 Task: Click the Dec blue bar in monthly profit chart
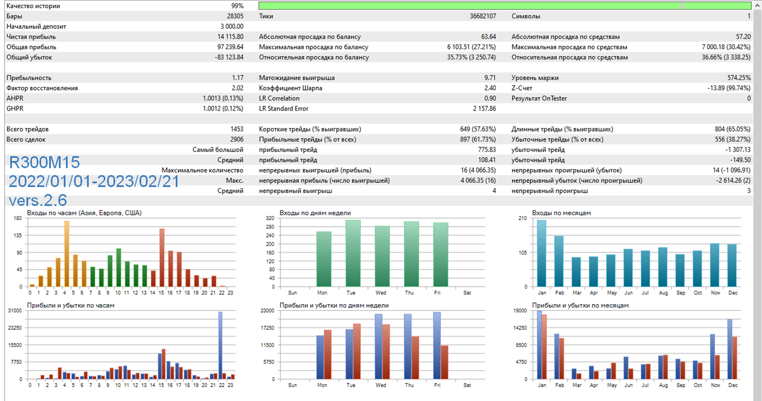click(730, 349)
